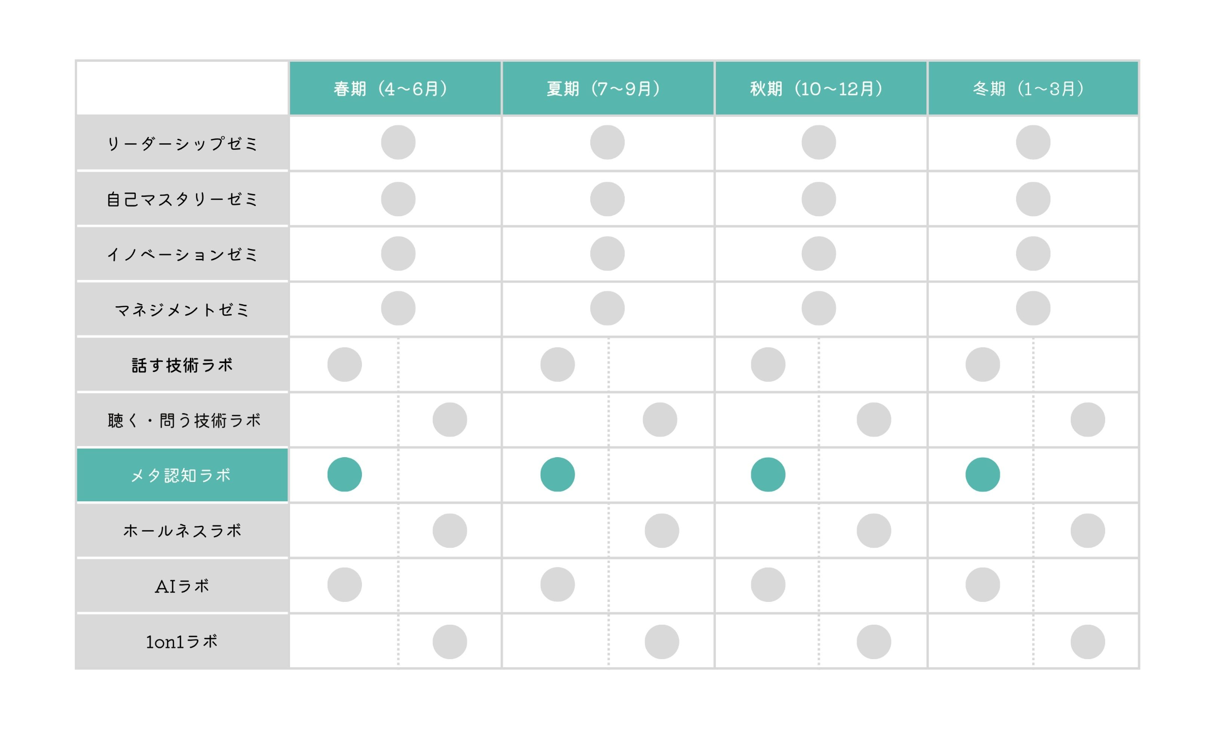The width and height of the screenshot is (1215, 729).
Task: Click the マネジメントゼミ row label
Action: (x=182, y=309)
